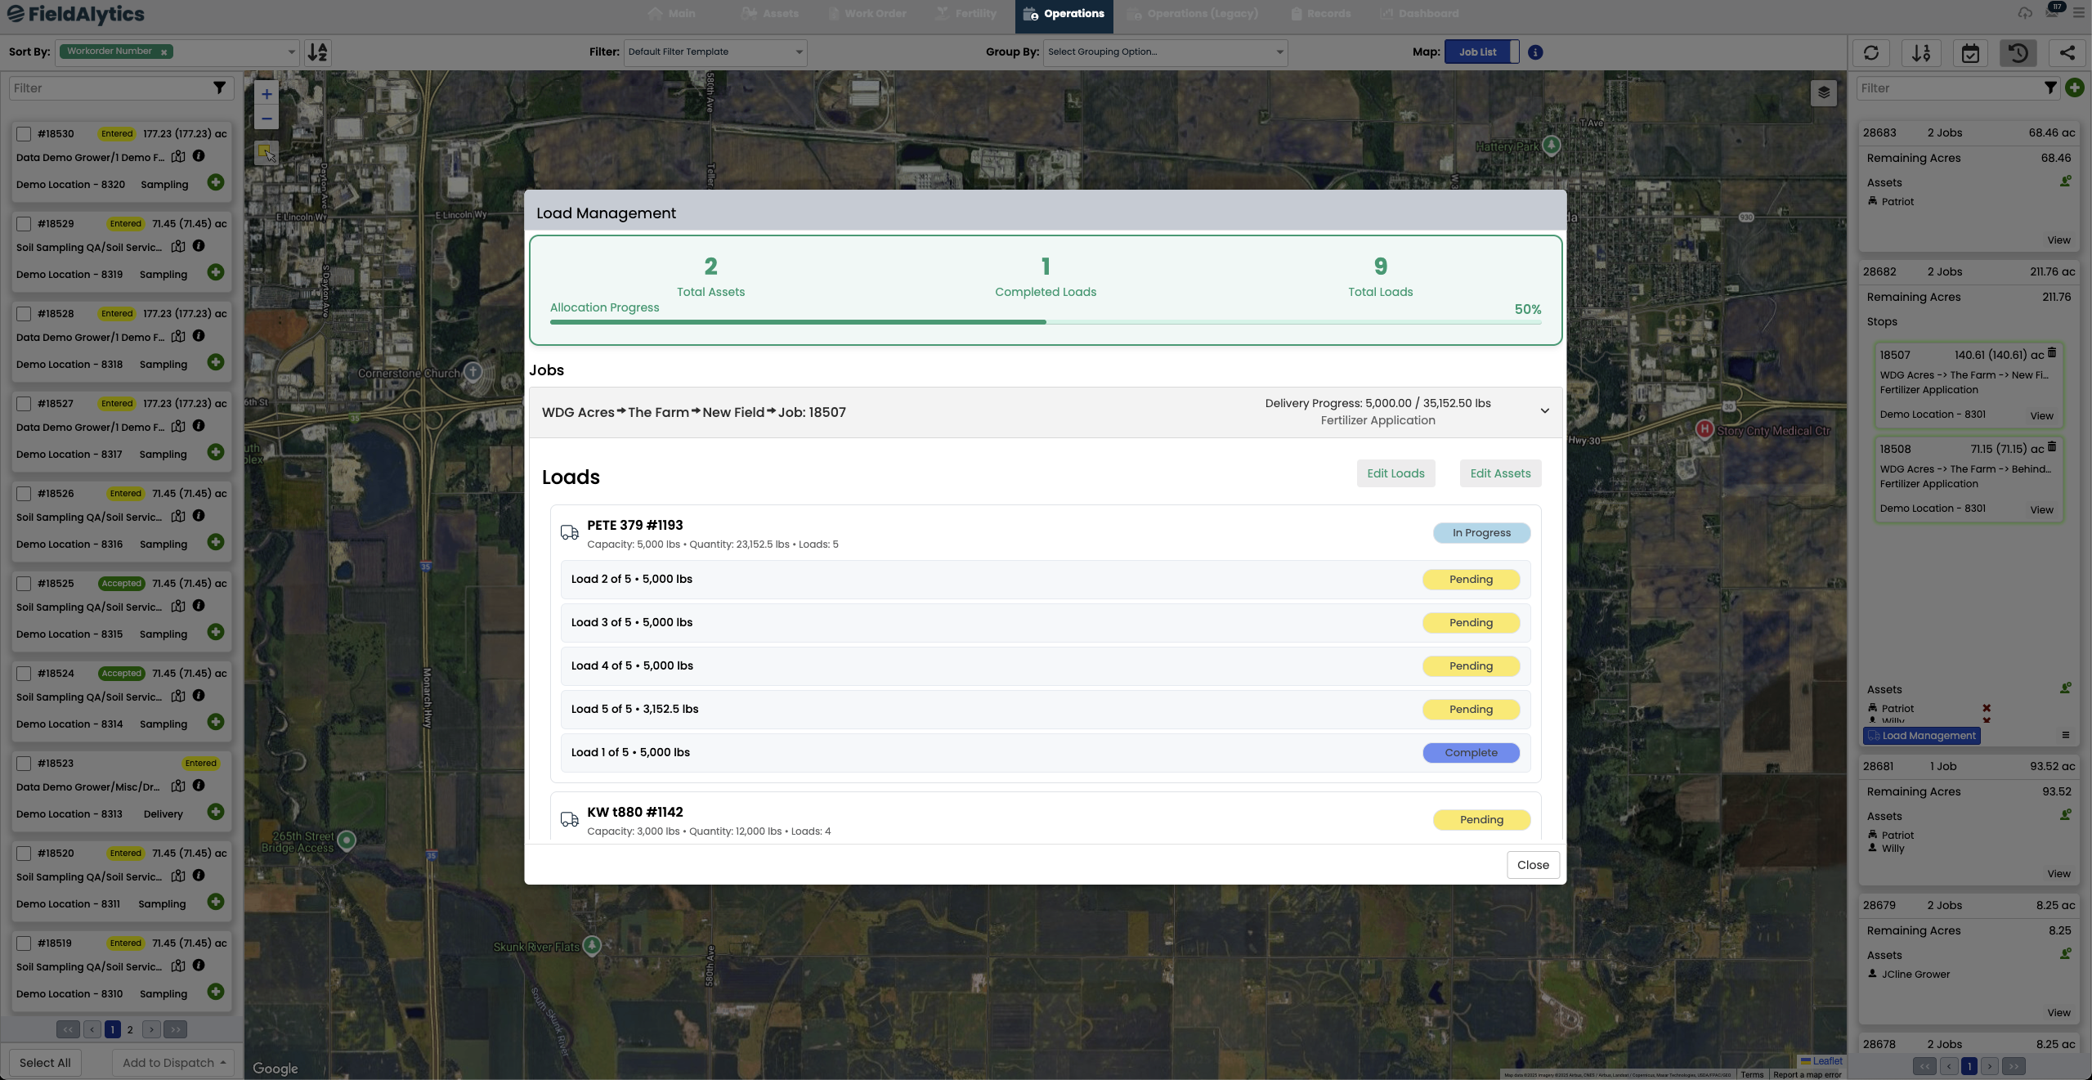
Task: Open the history clock icon
Action: 2018,53
